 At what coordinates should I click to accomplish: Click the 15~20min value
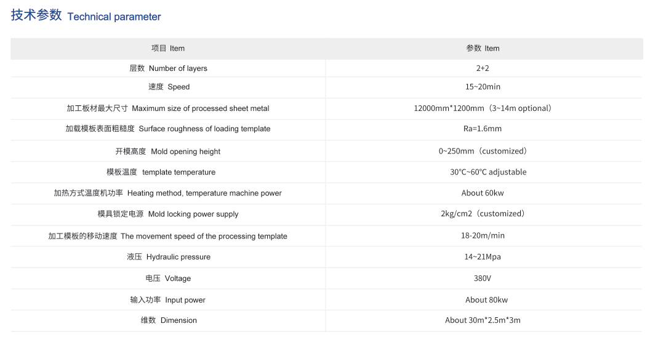[483, 87]
